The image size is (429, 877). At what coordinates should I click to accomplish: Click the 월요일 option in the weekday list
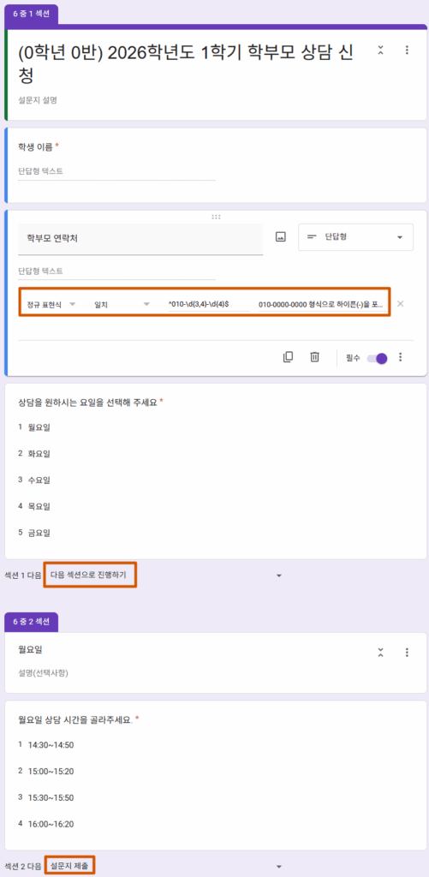39,427
